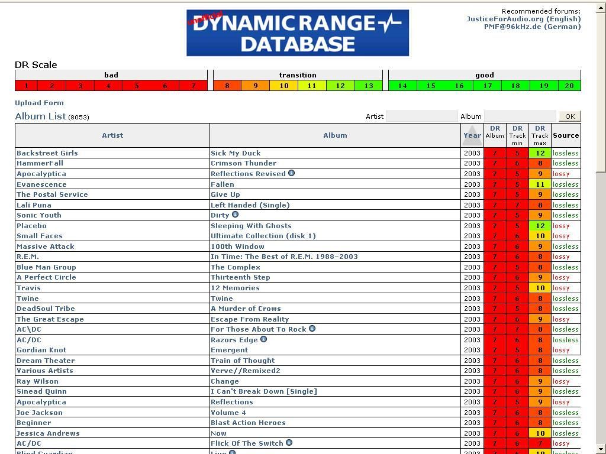606x454 pixels.
Task: Open the Blue Man Group artist link
Action: click(46, 267)
